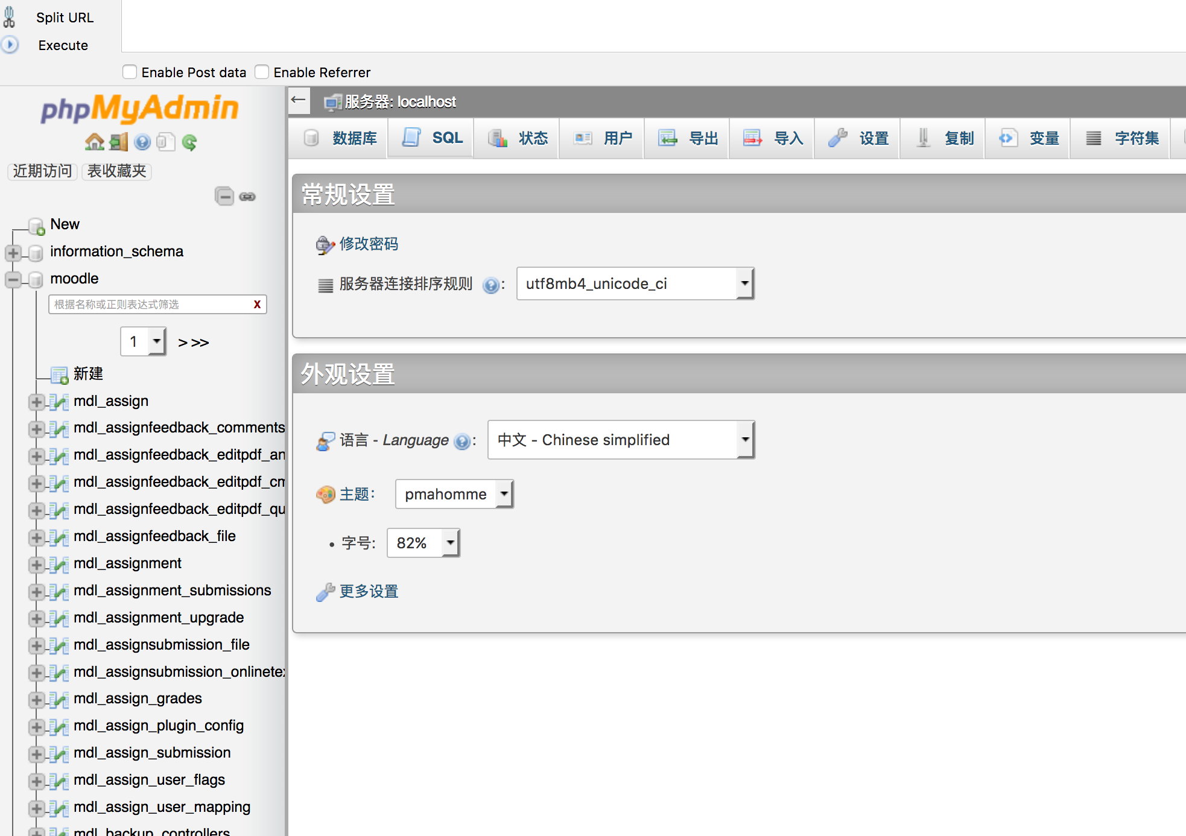Viewport: 1186px width, 836px height.
Task: Click the 近期访问 recent tab button
Action: (42, 171)
